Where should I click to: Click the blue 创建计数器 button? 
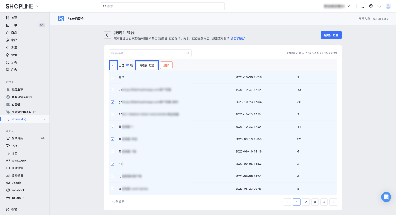click(331, 35)
